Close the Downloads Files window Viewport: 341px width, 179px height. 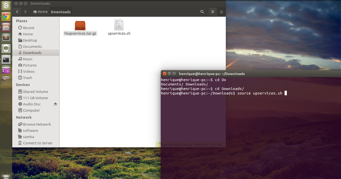click(x=16, y=3)
